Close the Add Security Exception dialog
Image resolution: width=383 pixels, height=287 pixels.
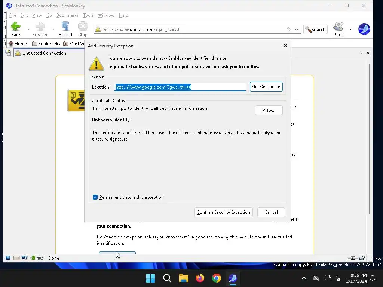(285, 46)
